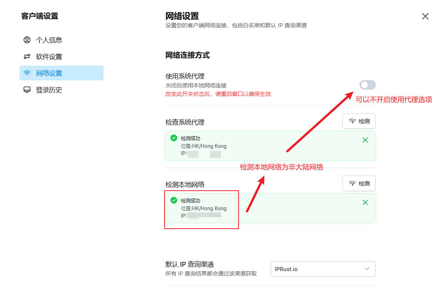Close the 客户端设置 dialog
Viewport: 439px width, 291px height.
[x=425, y=16]
